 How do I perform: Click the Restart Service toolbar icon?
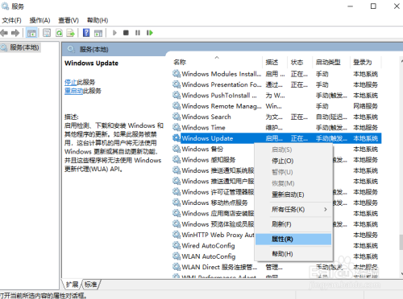150,33
